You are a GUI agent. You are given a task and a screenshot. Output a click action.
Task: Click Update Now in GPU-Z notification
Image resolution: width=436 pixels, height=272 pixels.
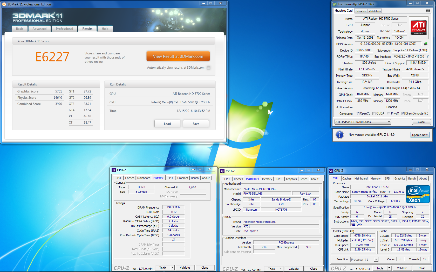point(420,135)
